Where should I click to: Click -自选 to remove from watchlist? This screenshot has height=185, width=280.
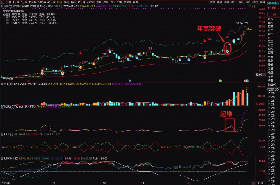[255, 2]
